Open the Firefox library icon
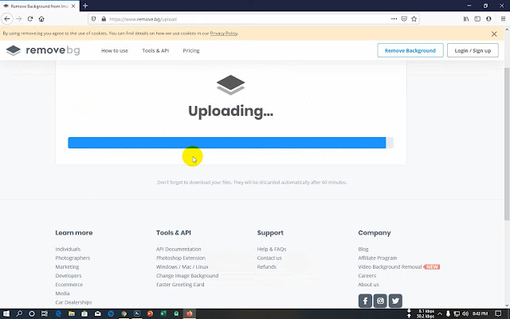The height and width of the screenshot is (319, 510). pos(466,19)
